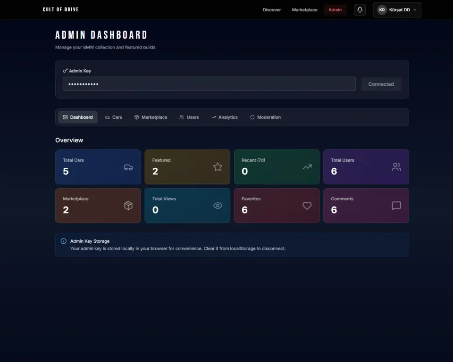Viewport: 453px width, 362px height.
Task: Click the eye icon in Total Views card
Action: [218, 206]
